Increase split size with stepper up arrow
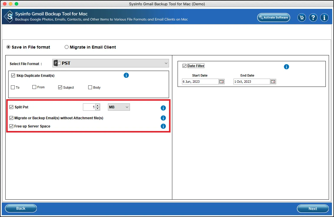This screenshot has height=217, width=334. point(98,105)
